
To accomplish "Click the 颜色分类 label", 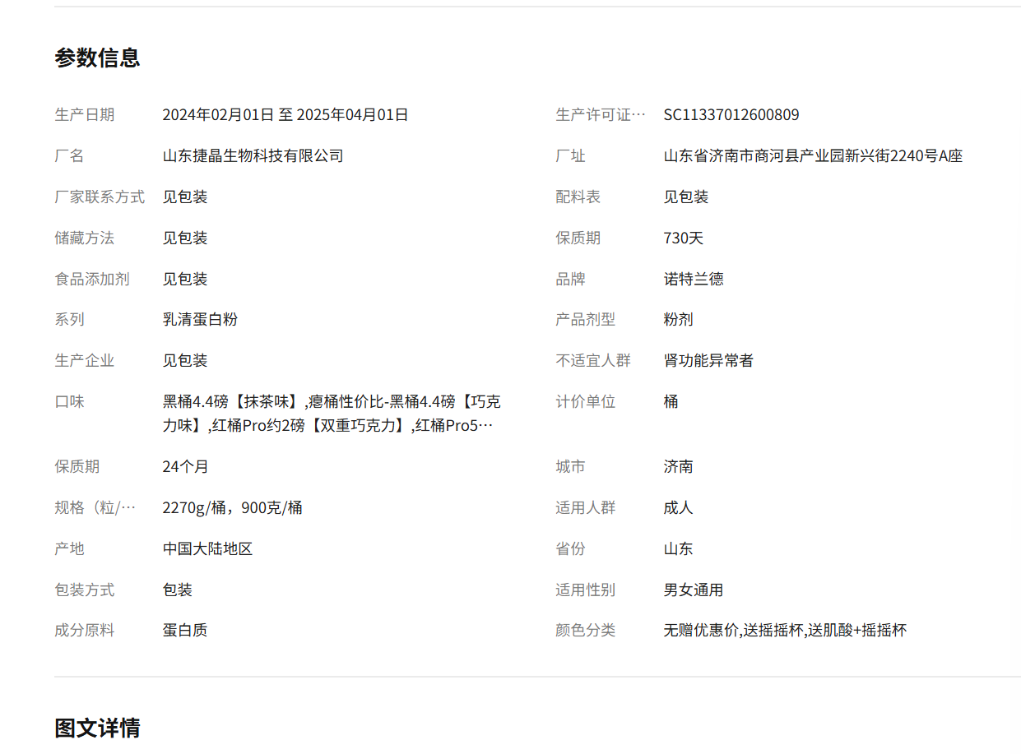I will [x=586, y=631].
